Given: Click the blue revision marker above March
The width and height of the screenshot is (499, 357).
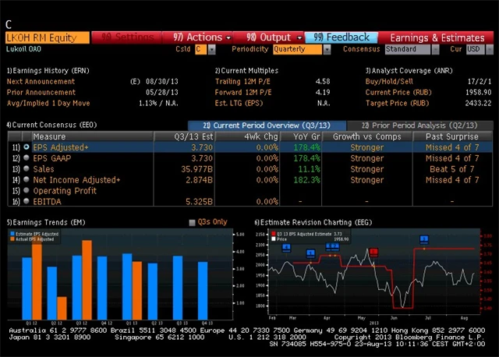Looking at the screenshot, I should [310, 253].
